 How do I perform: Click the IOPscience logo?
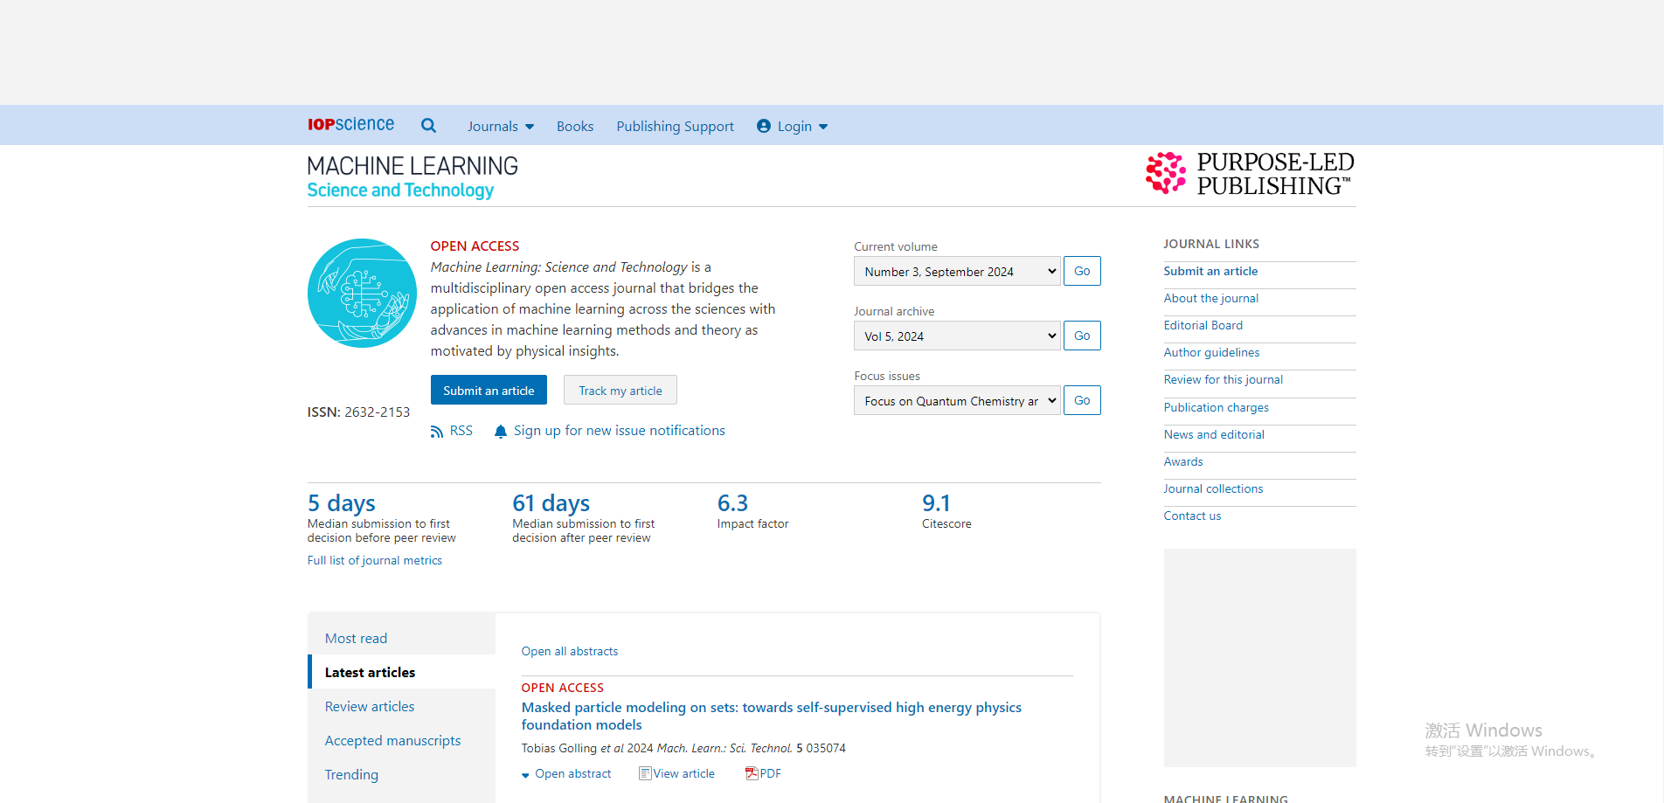[x=350, y=125]
